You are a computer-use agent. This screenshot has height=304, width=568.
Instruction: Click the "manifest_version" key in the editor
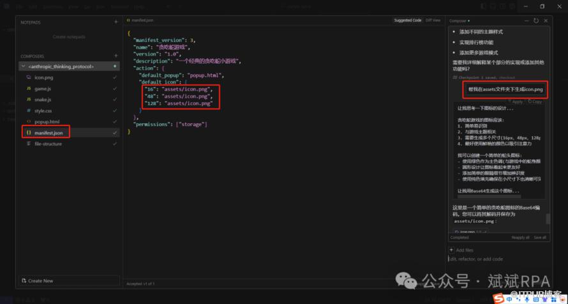[x=159, y=40]
